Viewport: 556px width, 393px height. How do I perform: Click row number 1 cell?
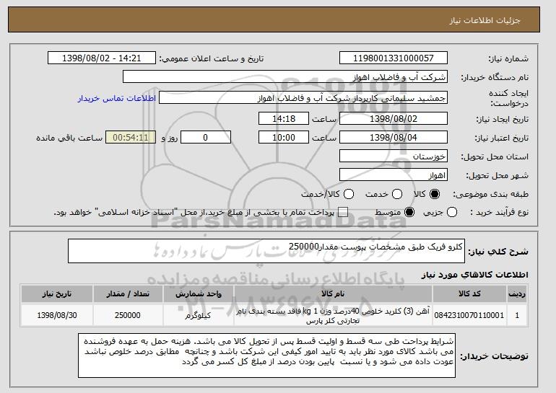[x=517, y=315]
